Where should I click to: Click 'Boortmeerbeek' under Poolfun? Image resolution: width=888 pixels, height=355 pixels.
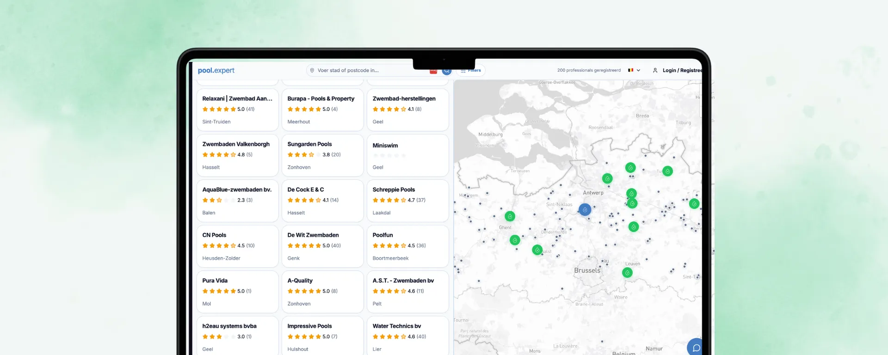tap(390, 258)
